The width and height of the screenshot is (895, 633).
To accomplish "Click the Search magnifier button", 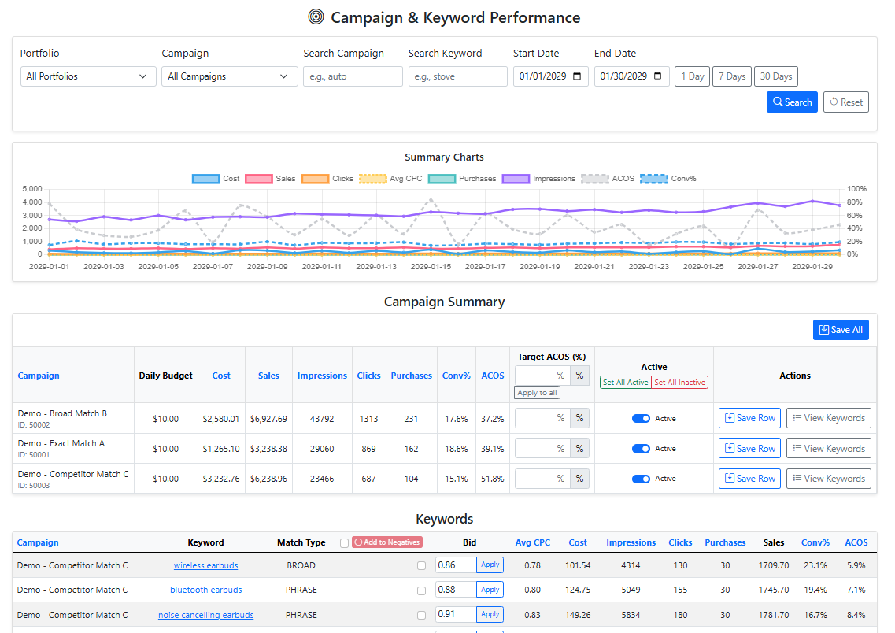I will tap(792, 102).
